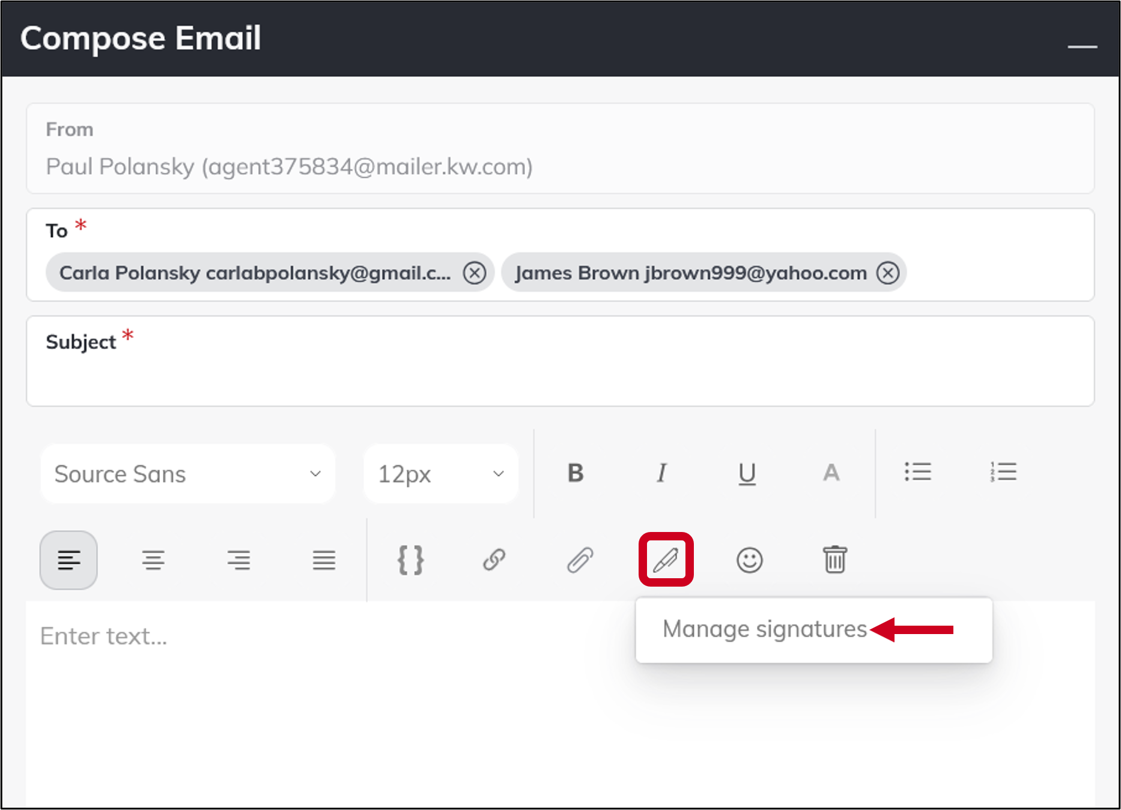Insert a bulleted list
Screen dimensions: 1121x810
coord(917,472)
